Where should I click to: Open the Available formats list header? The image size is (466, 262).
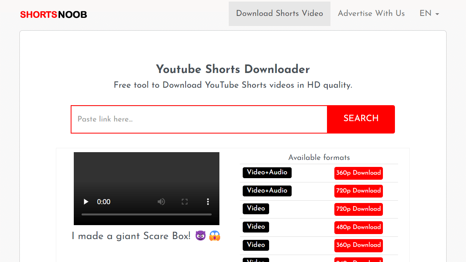319,158
